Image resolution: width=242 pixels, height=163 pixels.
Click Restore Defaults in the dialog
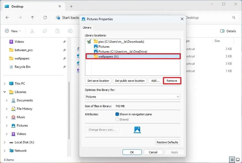(167, 142)
